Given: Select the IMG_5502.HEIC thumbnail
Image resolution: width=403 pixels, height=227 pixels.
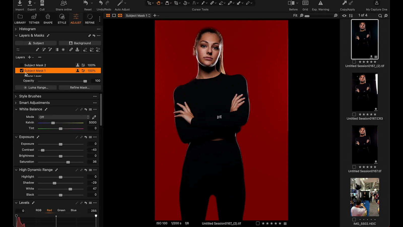Looking at the screenshot, I should click(x=365, y=197).
